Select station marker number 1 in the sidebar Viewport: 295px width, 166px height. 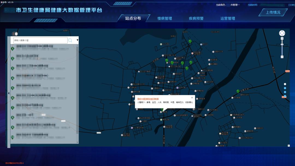12,49
